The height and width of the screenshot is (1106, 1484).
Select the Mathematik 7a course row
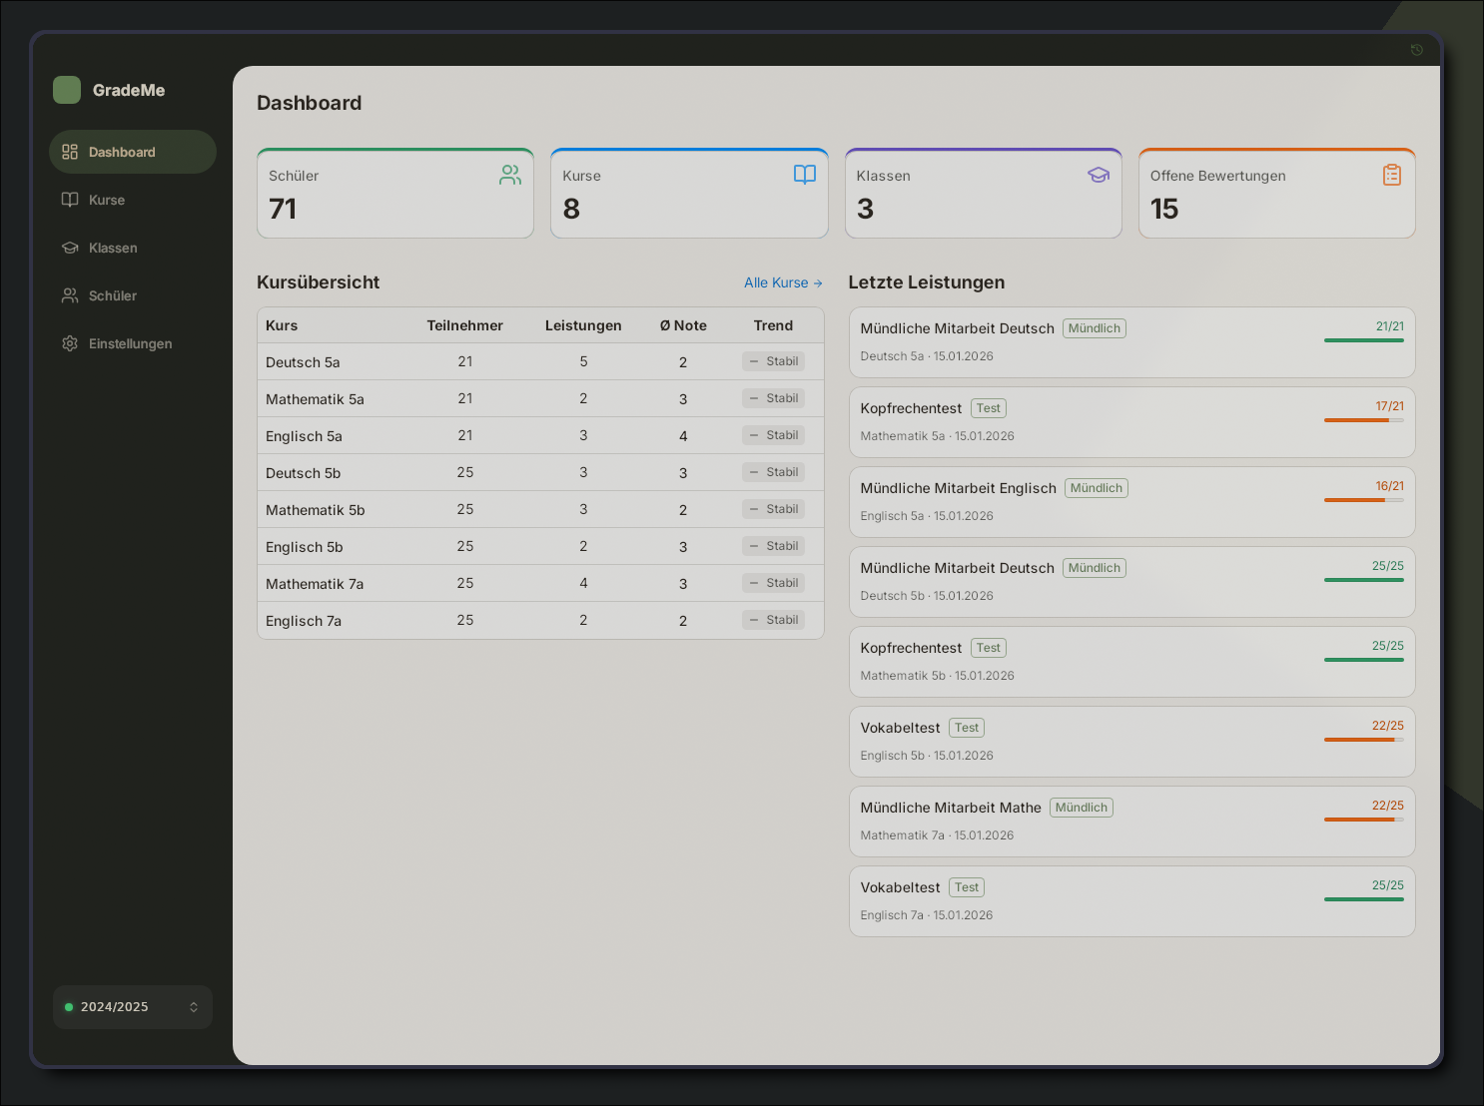540,584
